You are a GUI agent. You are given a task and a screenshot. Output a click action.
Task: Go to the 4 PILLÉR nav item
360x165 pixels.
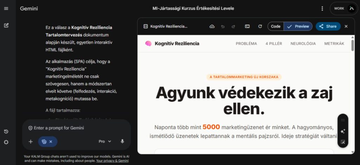tap(274, 44)
